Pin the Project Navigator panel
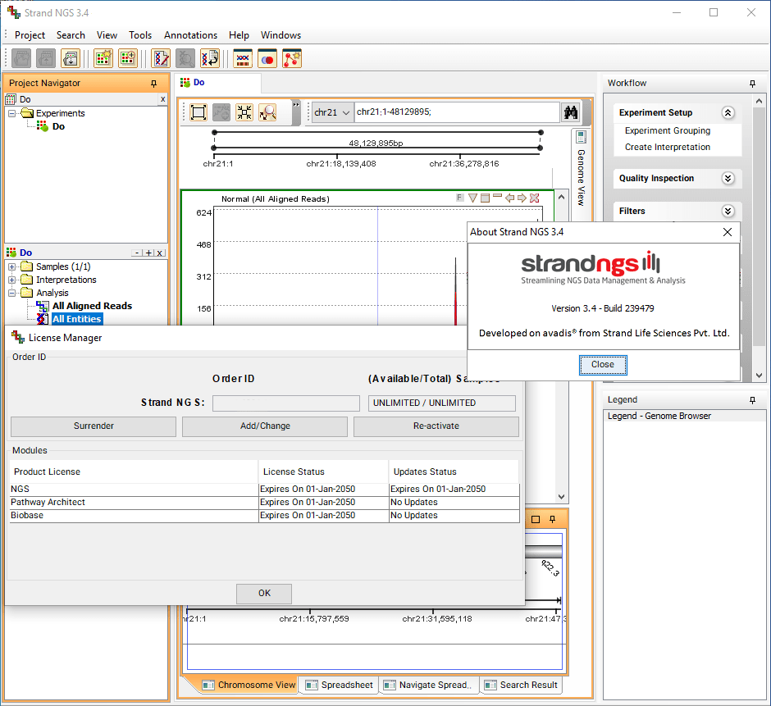 coord(154,84)
